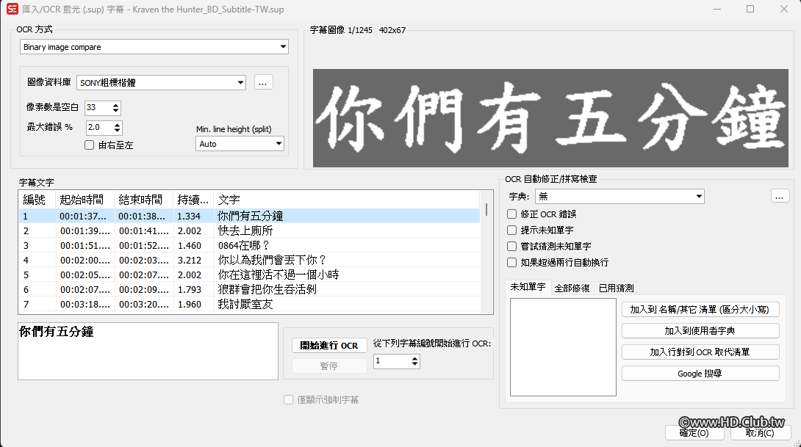Click the text edit box containing 你們有五分鐘

(x=148, y=351)
